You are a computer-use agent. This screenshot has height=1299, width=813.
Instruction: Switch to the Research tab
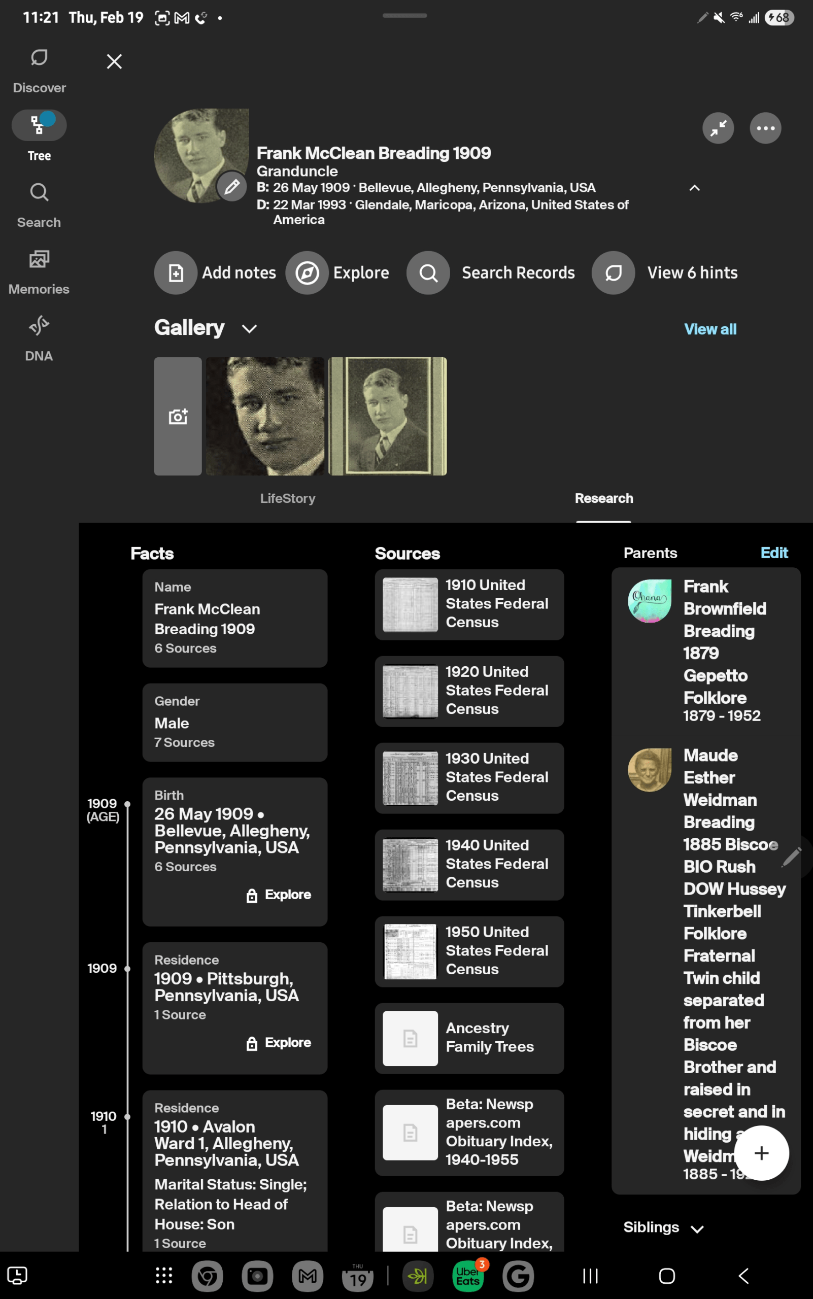[603, 498]
